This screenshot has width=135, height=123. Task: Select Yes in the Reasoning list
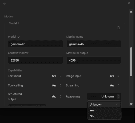pyautogui.click(x=104, y=110)
